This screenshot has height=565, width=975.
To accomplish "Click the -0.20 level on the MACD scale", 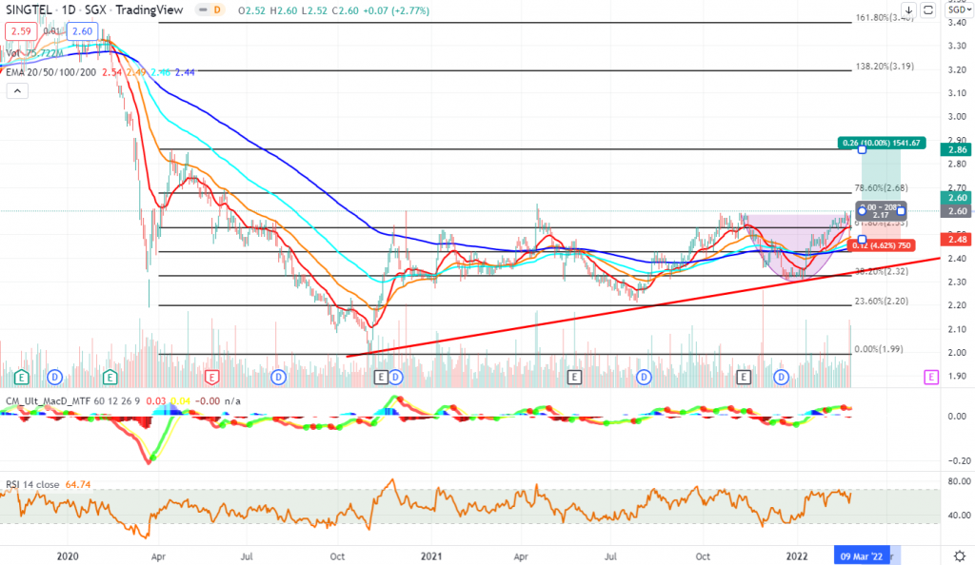I will 958,460.
